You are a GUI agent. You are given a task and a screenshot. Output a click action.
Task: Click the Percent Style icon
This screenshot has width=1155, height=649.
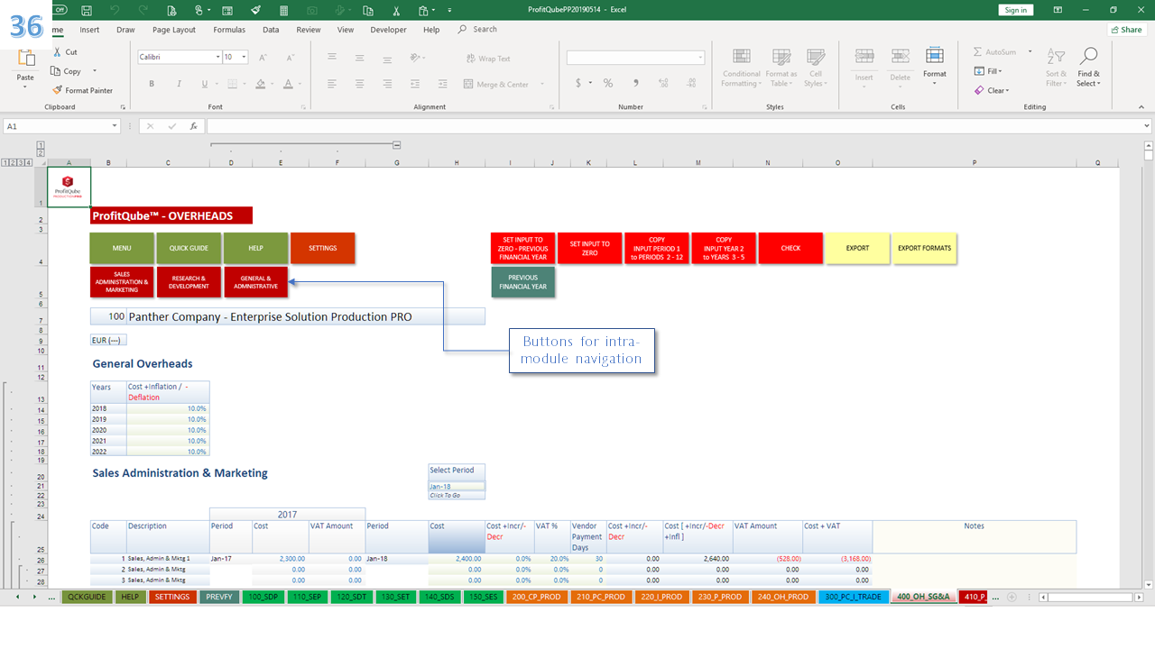pos(608,83)
